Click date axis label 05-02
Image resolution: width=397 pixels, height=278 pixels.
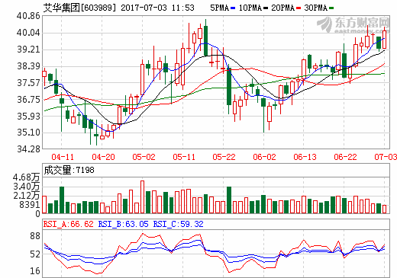pyautogui.click(x=144, y=157)
